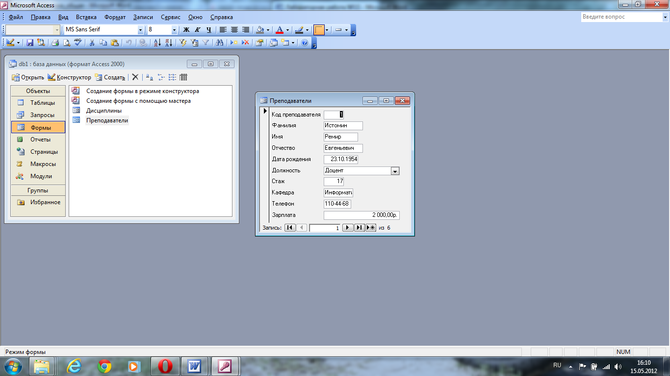The height and width of the screenshot is (376, 670).
Task: Click the Создать button in db1 window
Action: coord(110,77)
